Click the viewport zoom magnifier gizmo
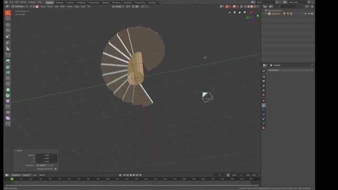Screen dimensions: 338x190 coord(245,13)
